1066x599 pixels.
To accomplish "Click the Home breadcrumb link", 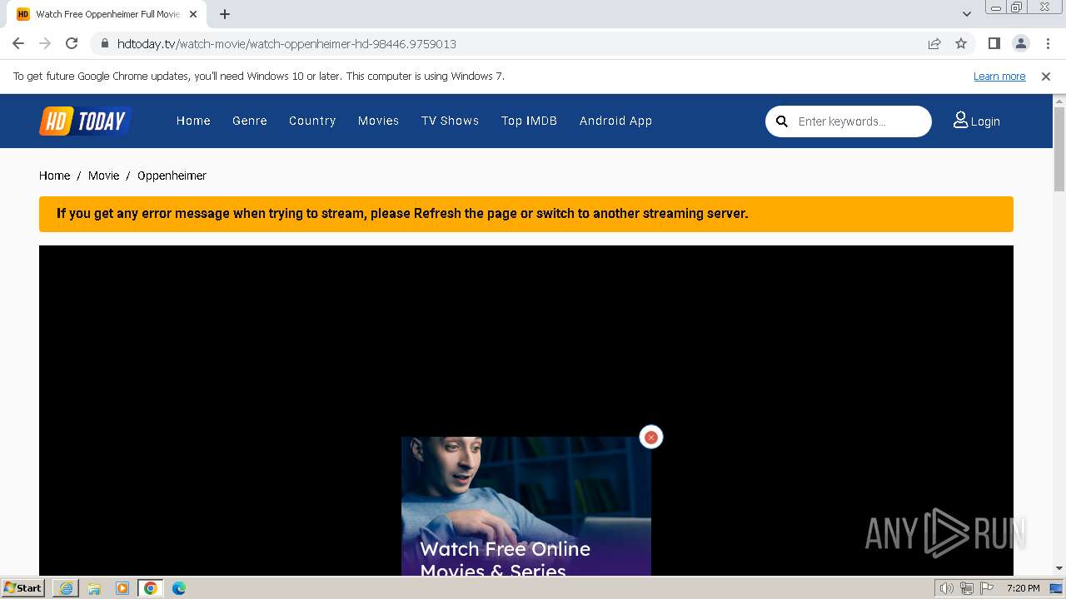I will (x=54, y=176).
